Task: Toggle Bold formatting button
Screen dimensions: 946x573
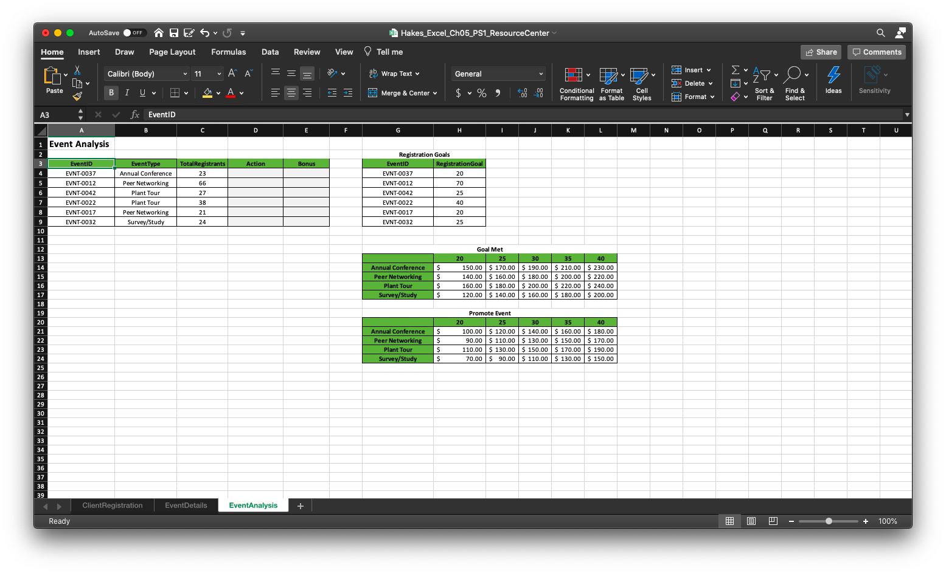Action: tap(111, 93)
